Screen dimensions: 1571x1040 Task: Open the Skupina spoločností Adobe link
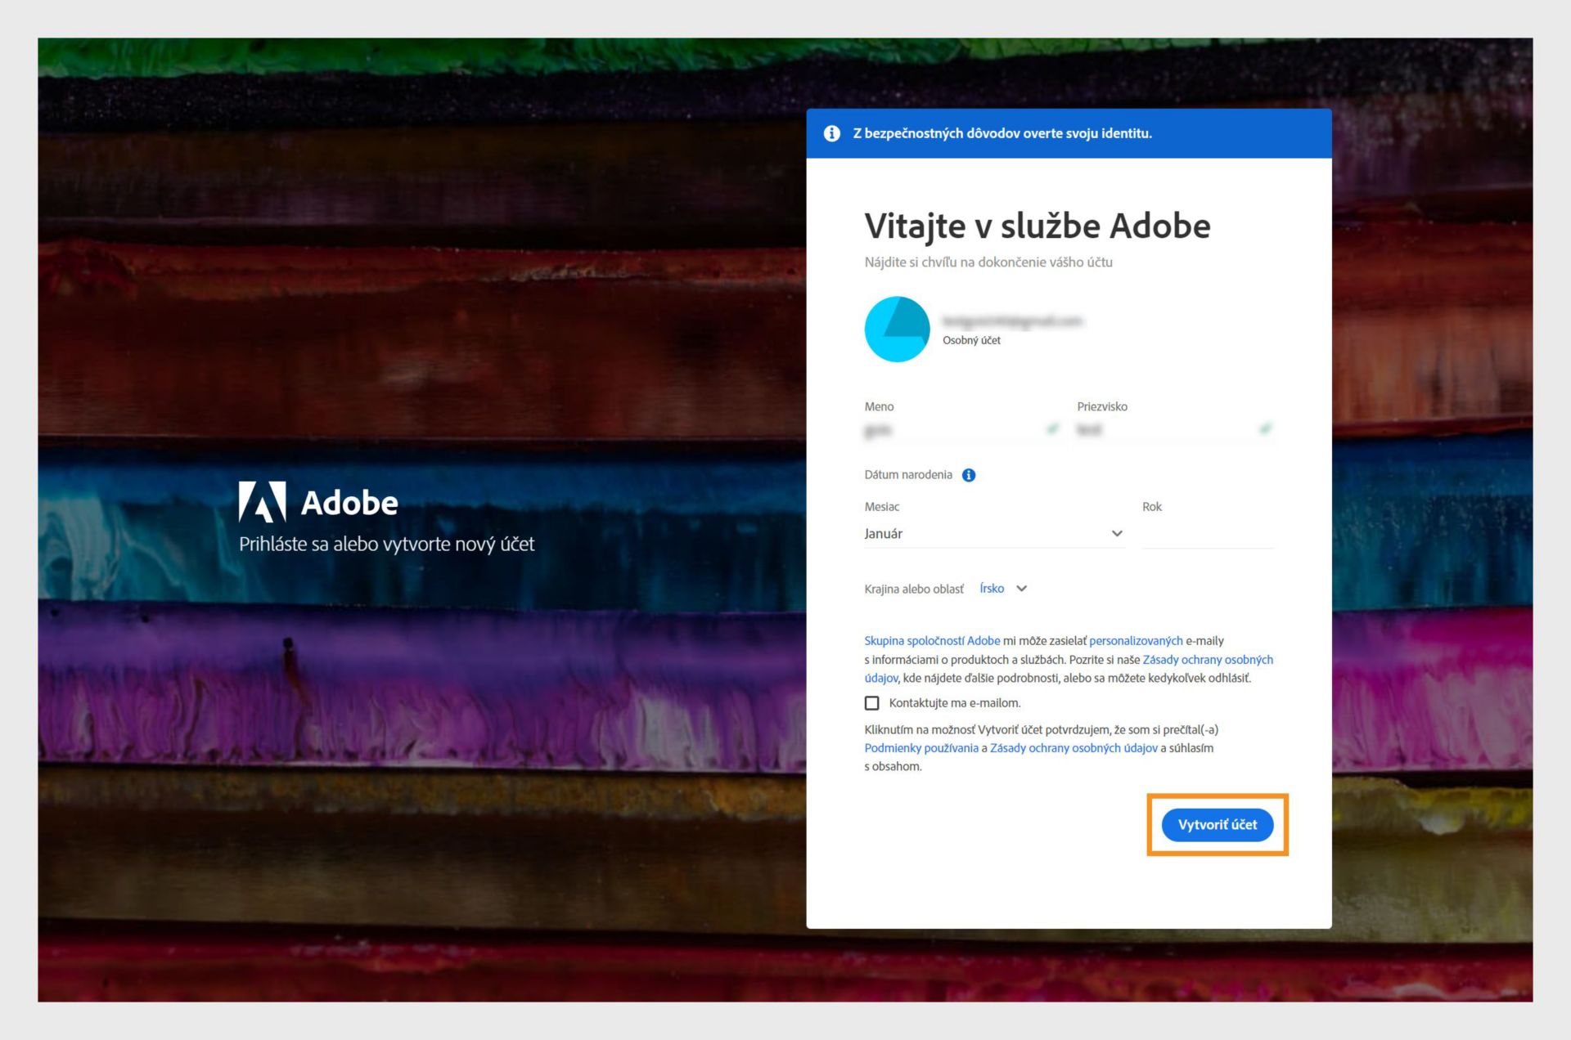[932, 641]
